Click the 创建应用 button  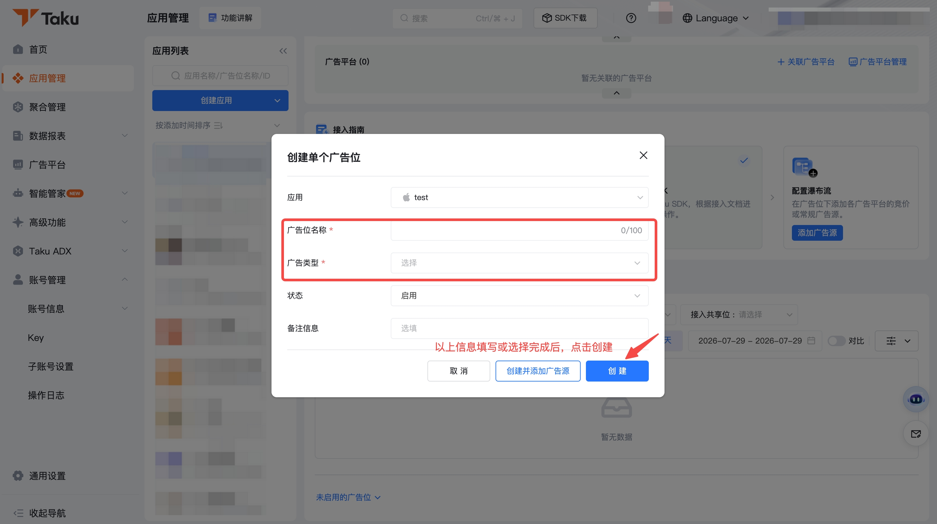pyautogui.click(x=220, y=100)
